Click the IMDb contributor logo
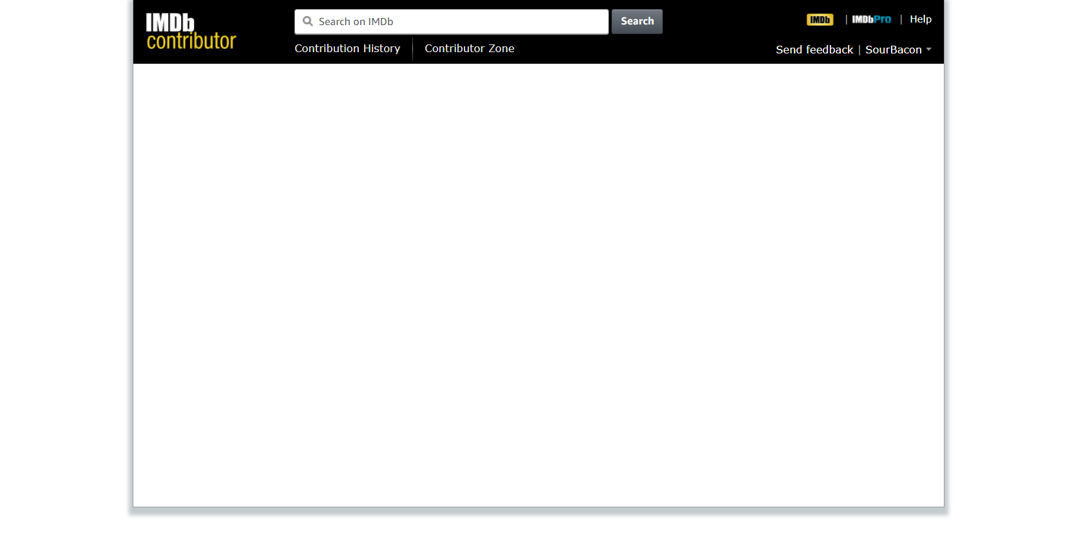 [x=191, y=32]
